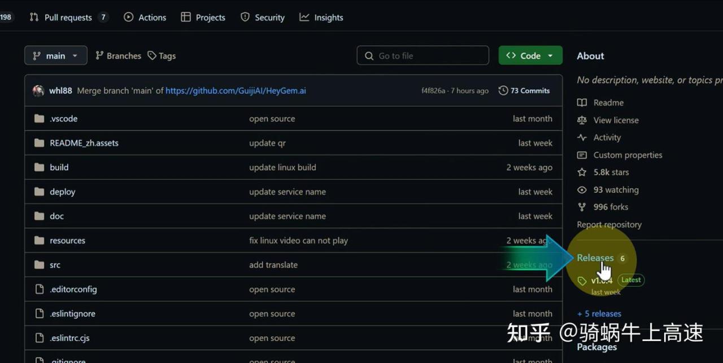This screenshot has width=723, height=363.
Task: Click the View license scale icon
Action: coord(582,120)
